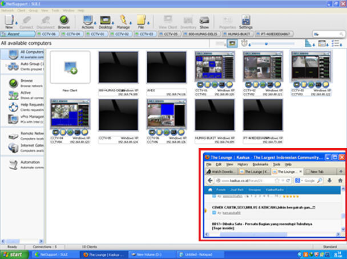Open new Firefox tab plus button
Viewport: 347px width, 259px height.
coord(340,171)
